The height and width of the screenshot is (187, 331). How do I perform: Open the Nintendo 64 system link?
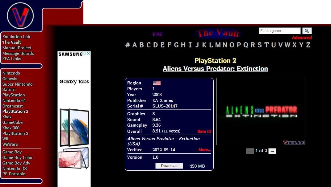click(14, 101)
